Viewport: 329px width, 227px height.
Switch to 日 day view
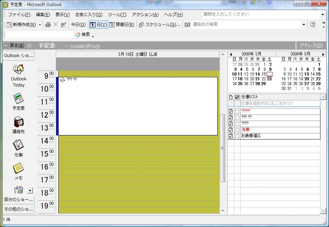tap(99, 25)
